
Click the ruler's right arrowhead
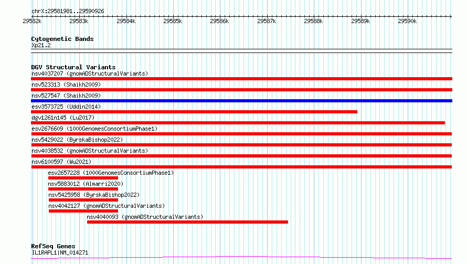pos(451,16)
